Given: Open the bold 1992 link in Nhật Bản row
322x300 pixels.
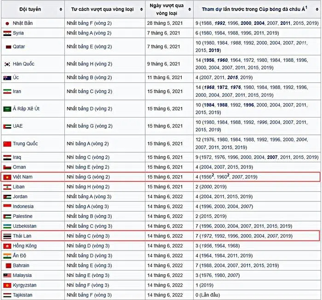Looking at the screenshot, I should coord(220,23).
